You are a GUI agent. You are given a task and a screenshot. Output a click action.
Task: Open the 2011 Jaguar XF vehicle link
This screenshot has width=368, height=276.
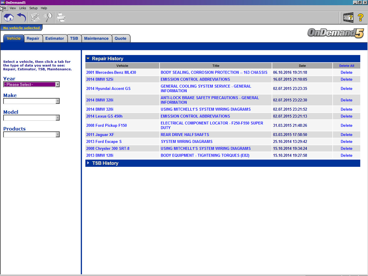point(100,135)
